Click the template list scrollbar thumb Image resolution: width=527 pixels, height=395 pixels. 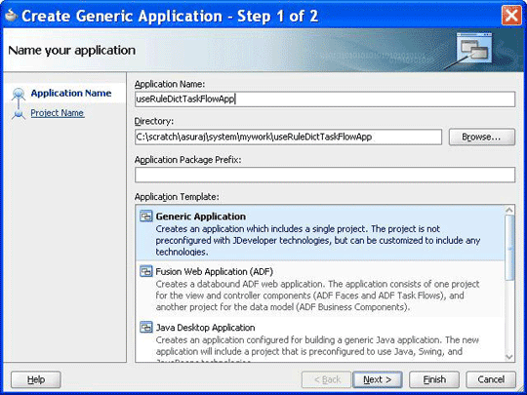(x=509, y=248)
